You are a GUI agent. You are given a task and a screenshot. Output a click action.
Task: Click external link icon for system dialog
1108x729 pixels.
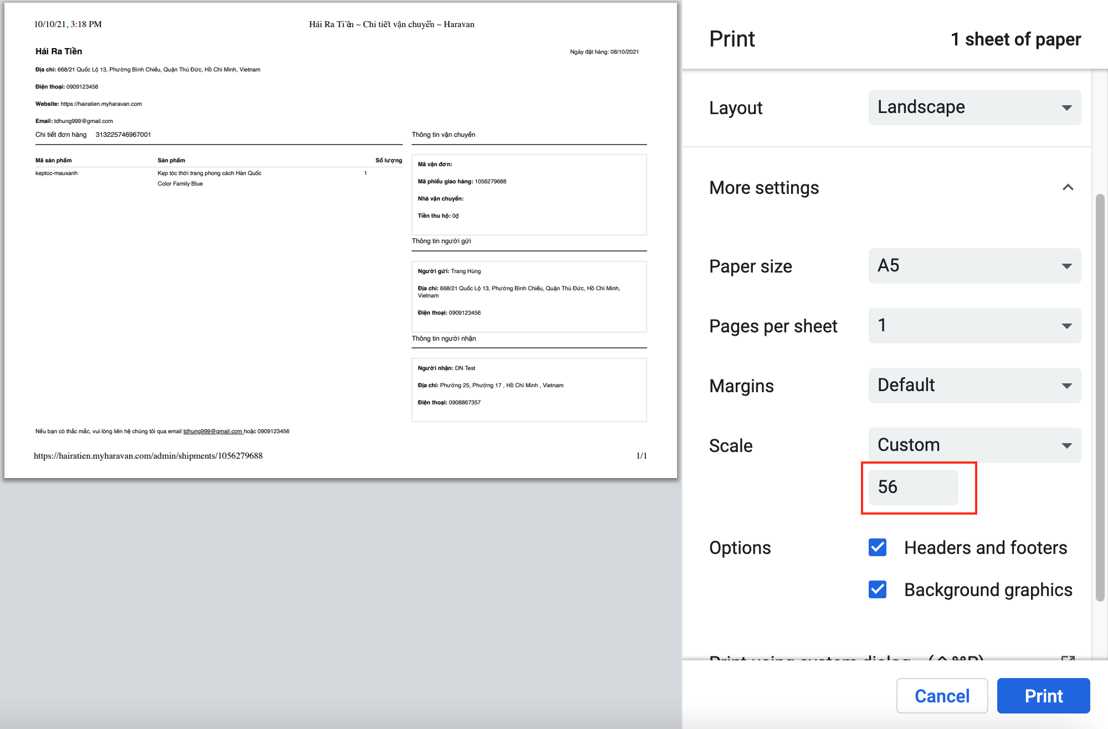coord(1068,658)
